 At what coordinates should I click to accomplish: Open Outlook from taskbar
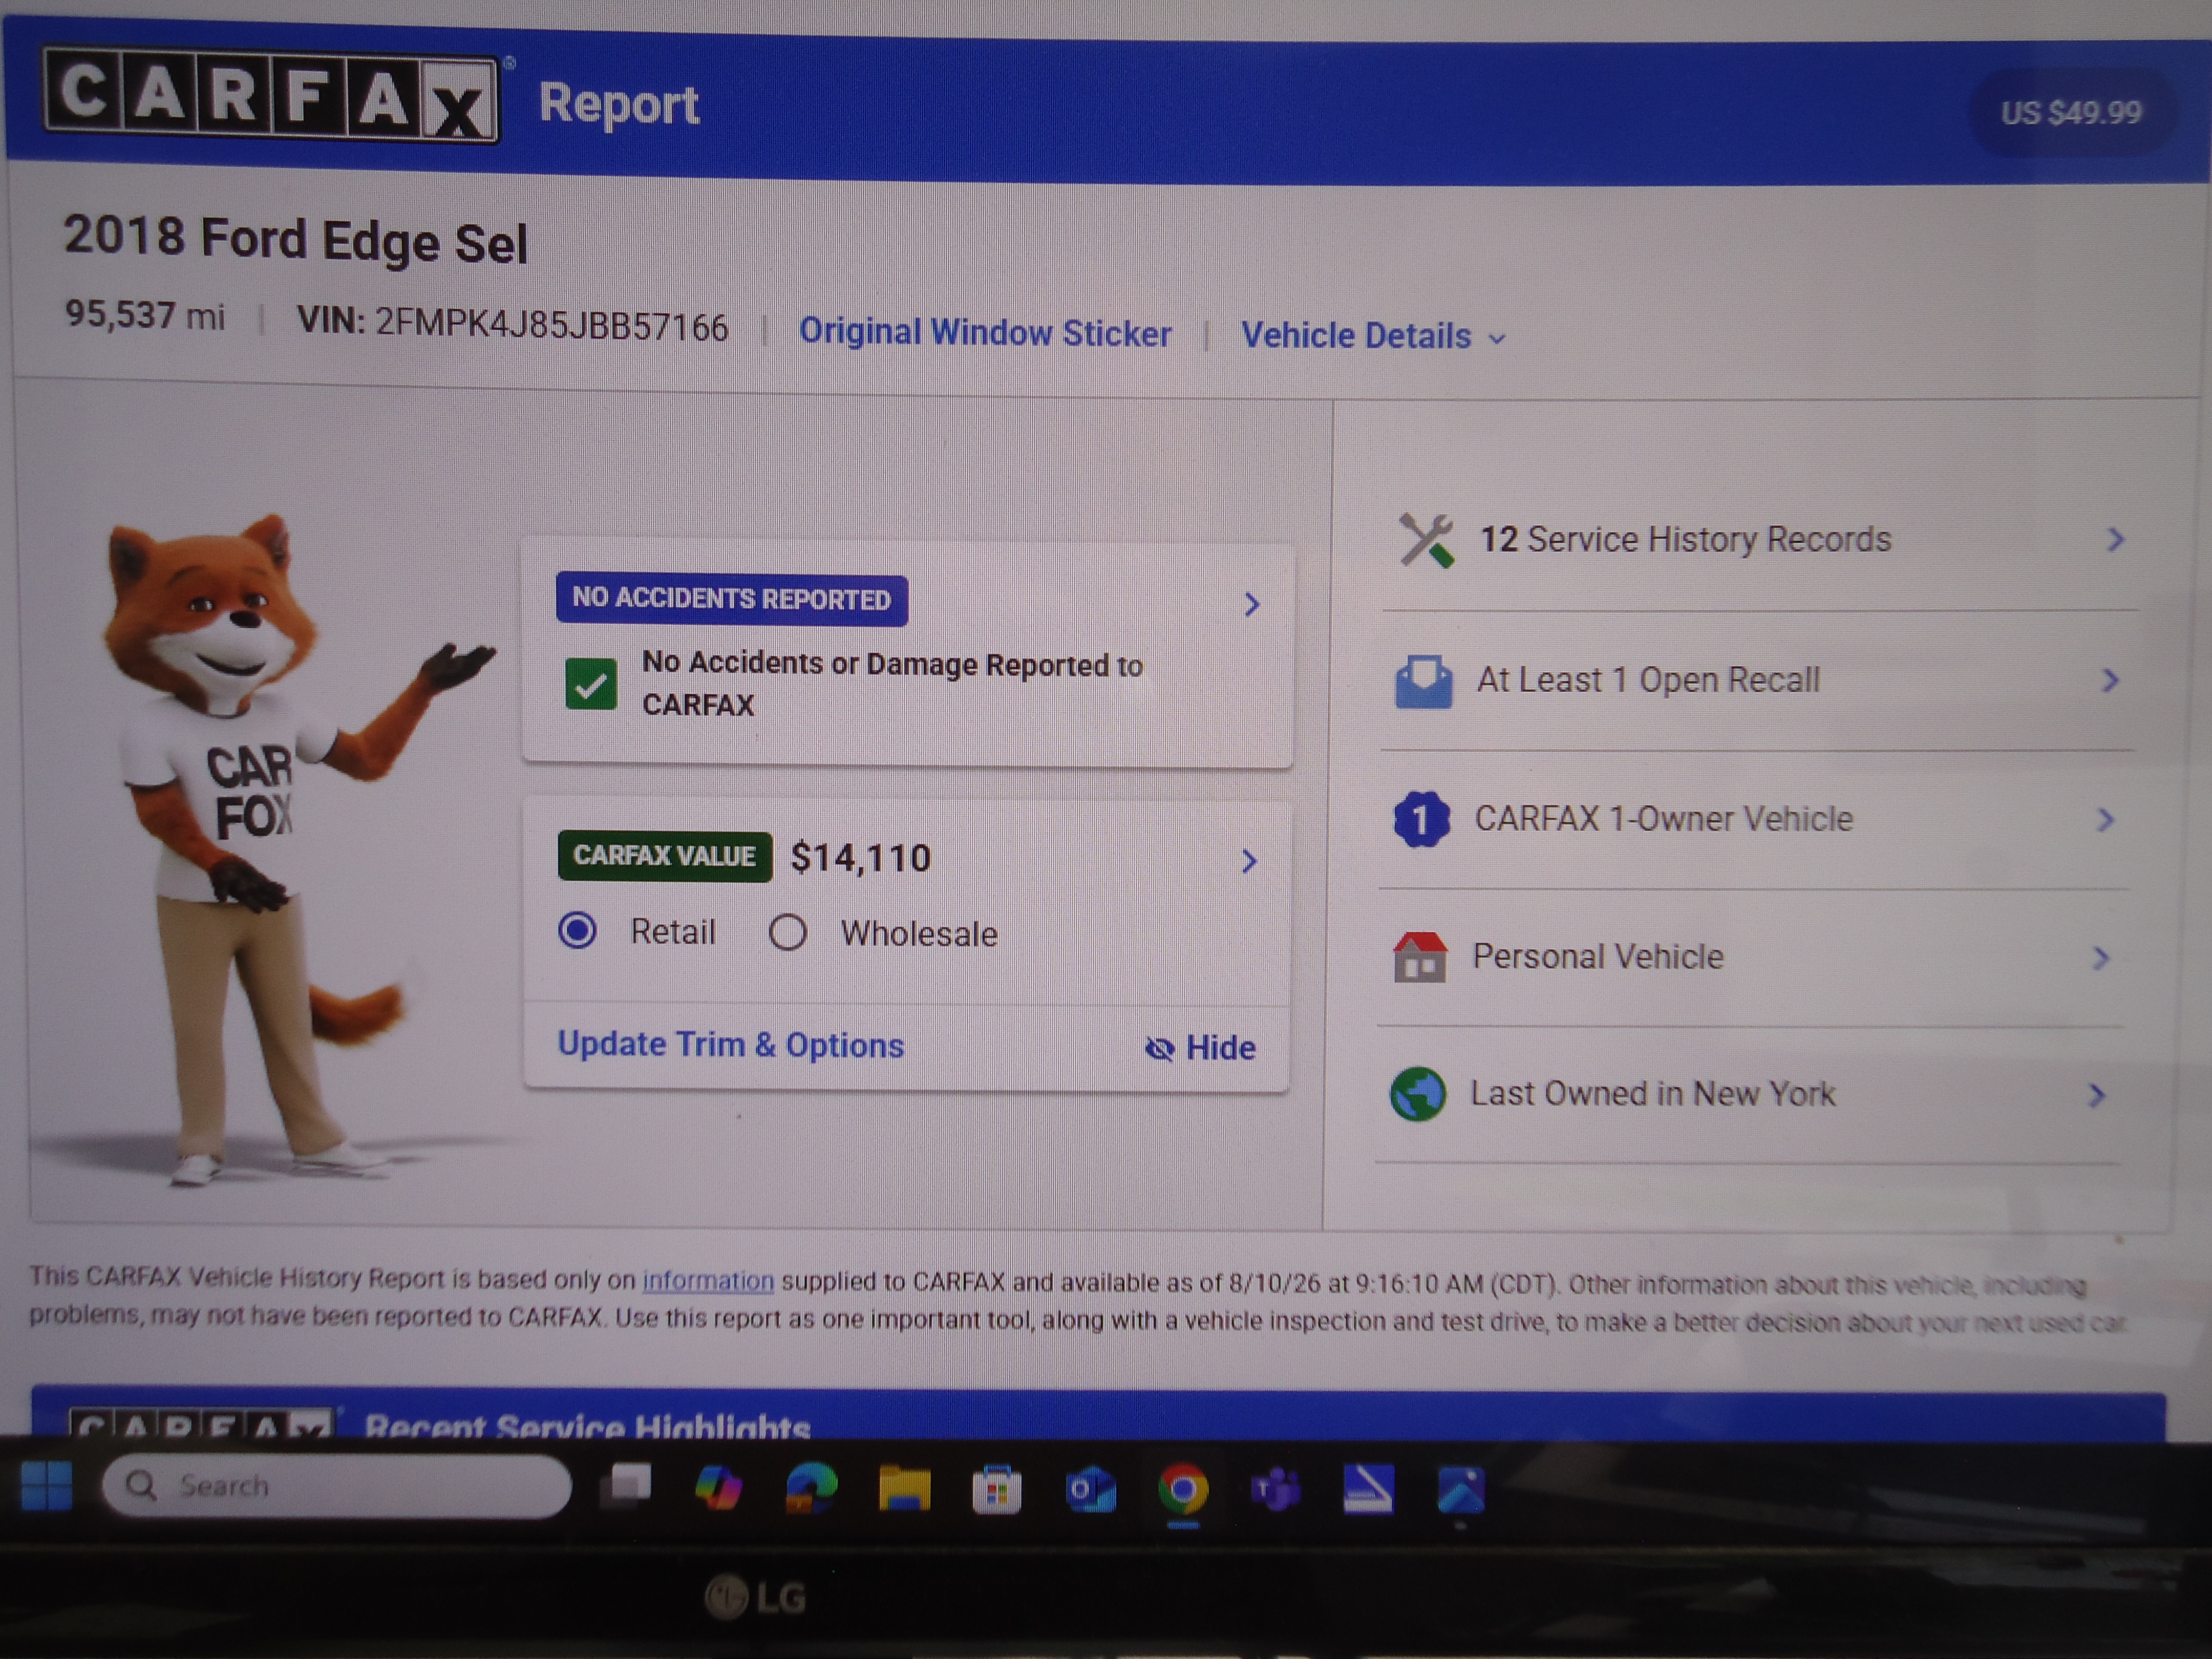click(x=1090, y=1491)
